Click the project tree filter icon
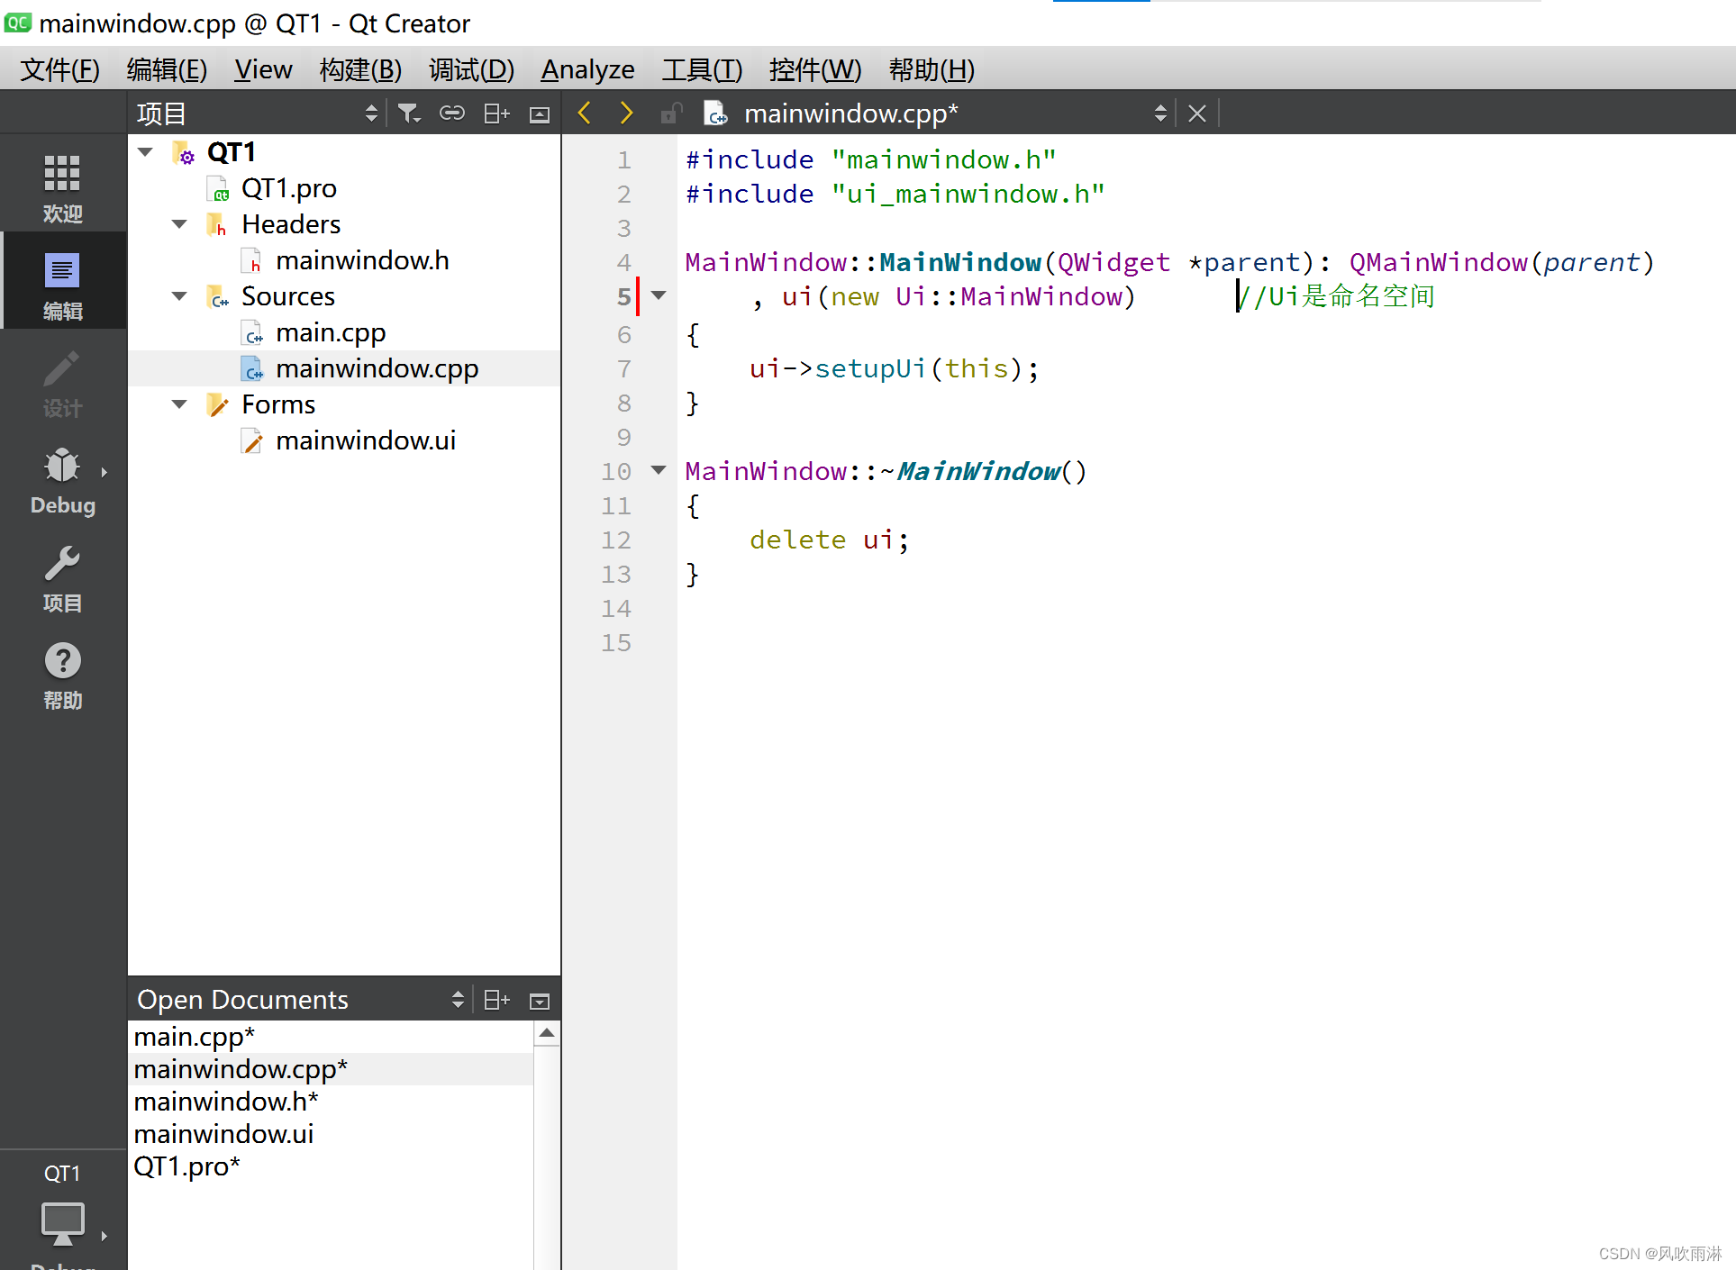 [409, 113]
